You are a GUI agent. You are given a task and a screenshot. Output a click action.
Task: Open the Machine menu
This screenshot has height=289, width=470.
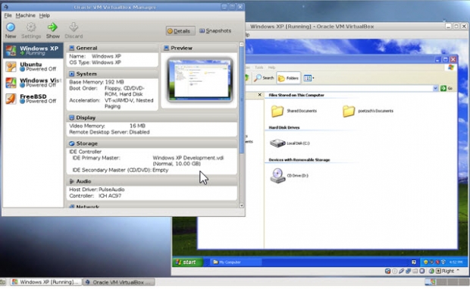[x=26, y=15]
